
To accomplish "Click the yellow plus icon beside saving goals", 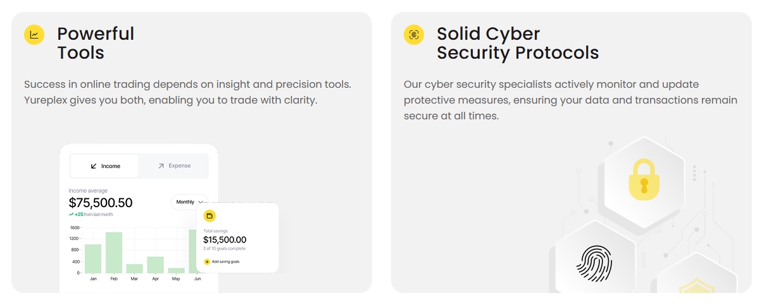I will pyautogui.click(x=207, y=261).
